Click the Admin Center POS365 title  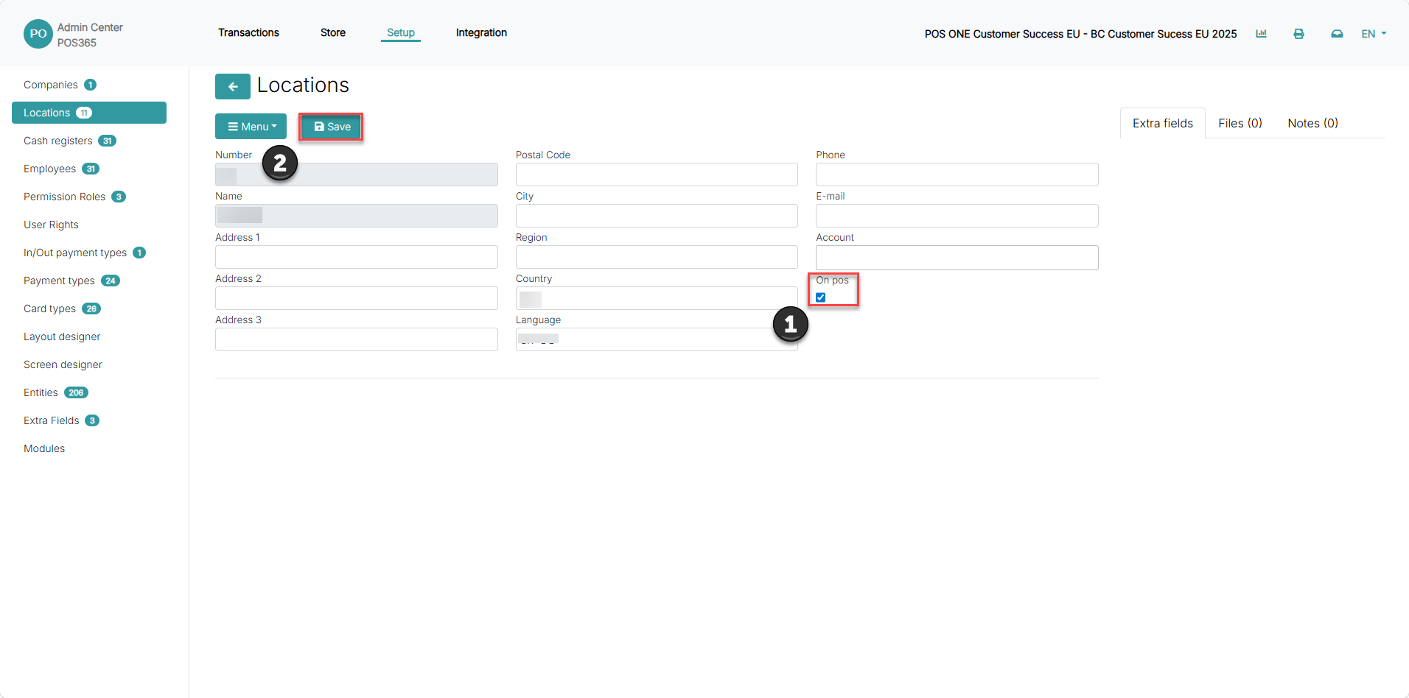90,35
